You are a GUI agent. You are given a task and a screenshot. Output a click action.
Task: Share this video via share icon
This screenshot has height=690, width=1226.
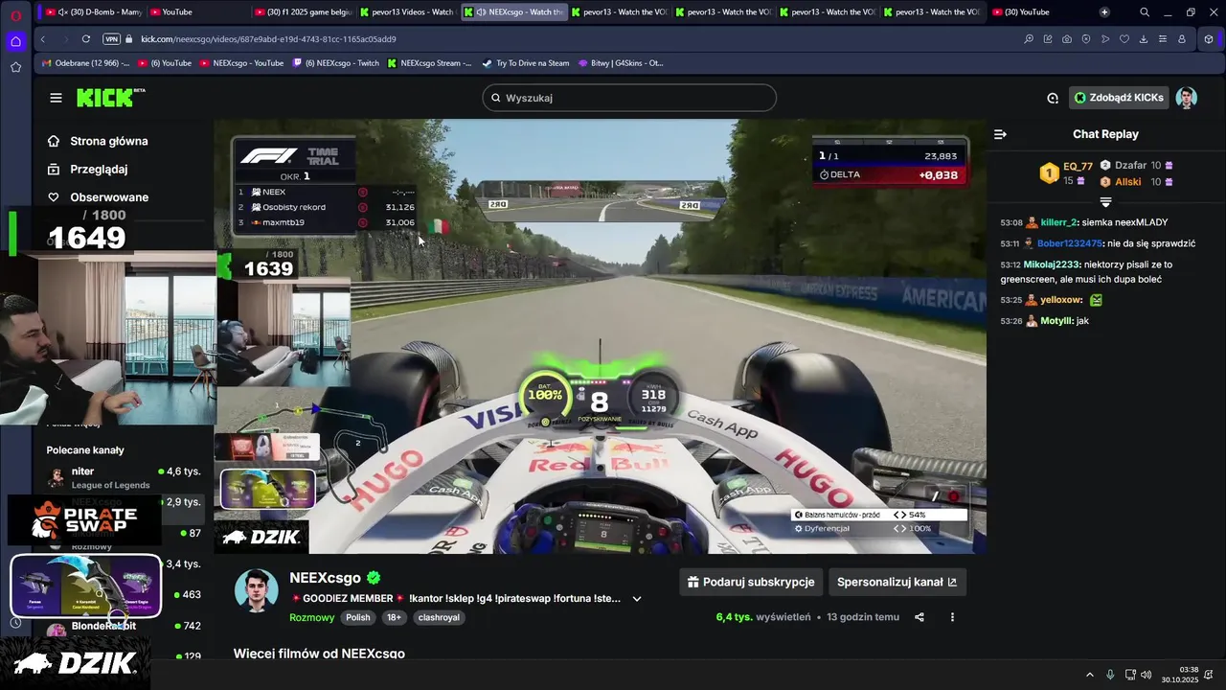(919, 617)
